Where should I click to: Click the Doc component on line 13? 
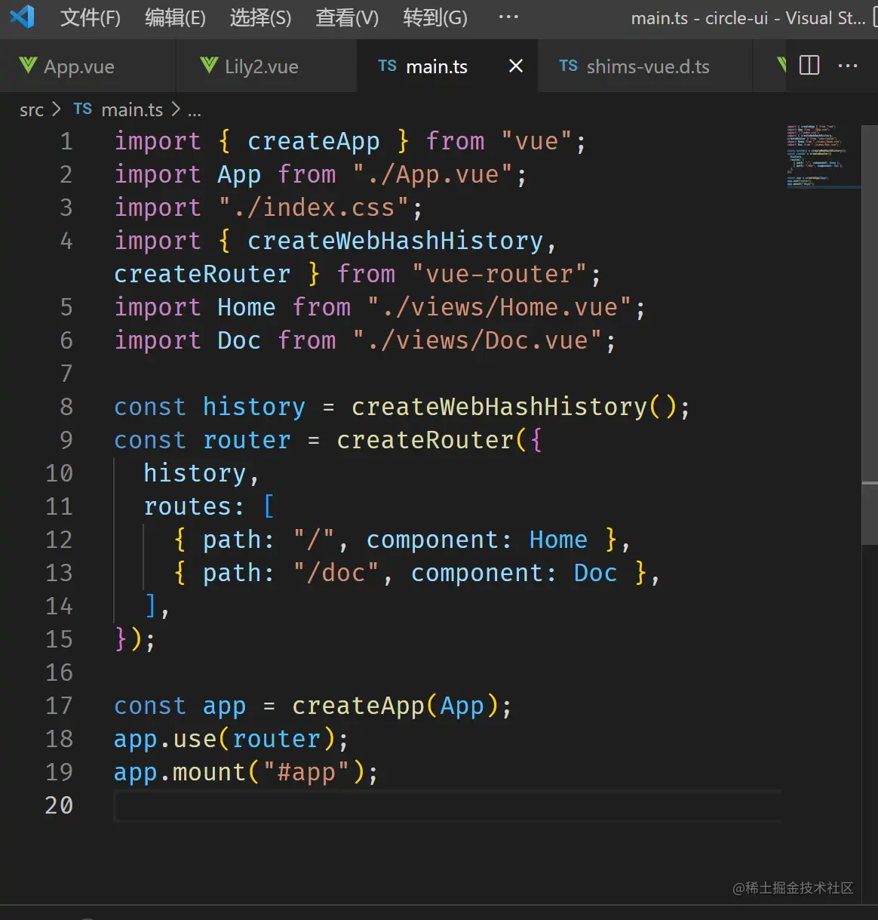595,573
